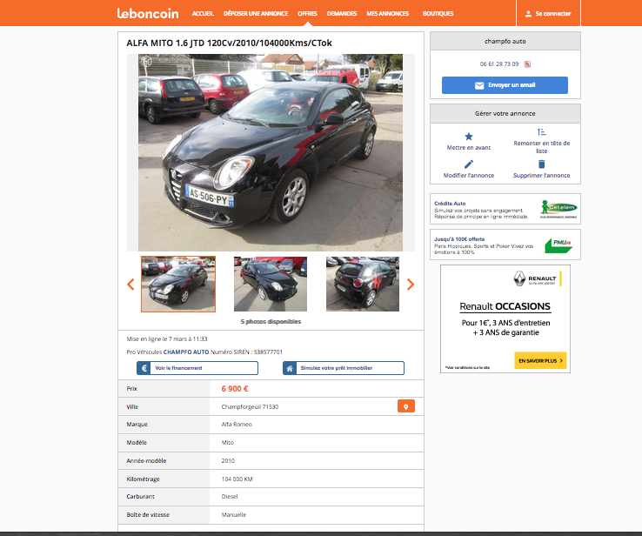Click Simulez votre prêt immobilier button
Viewport: 642px width, 536px height.
(344, 368)
